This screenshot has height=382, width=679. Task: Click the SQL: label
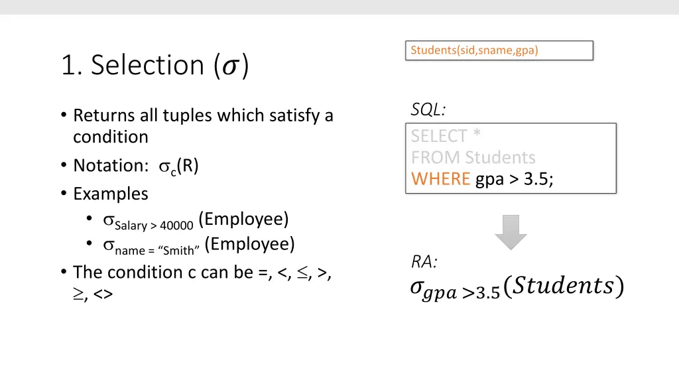pos(428,109)
